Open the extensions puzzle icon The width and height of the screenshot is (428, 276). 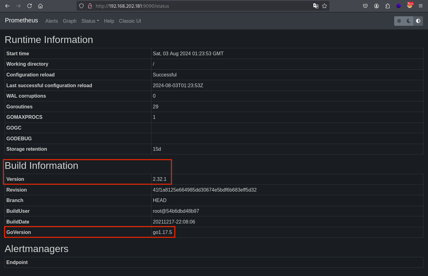387,6
